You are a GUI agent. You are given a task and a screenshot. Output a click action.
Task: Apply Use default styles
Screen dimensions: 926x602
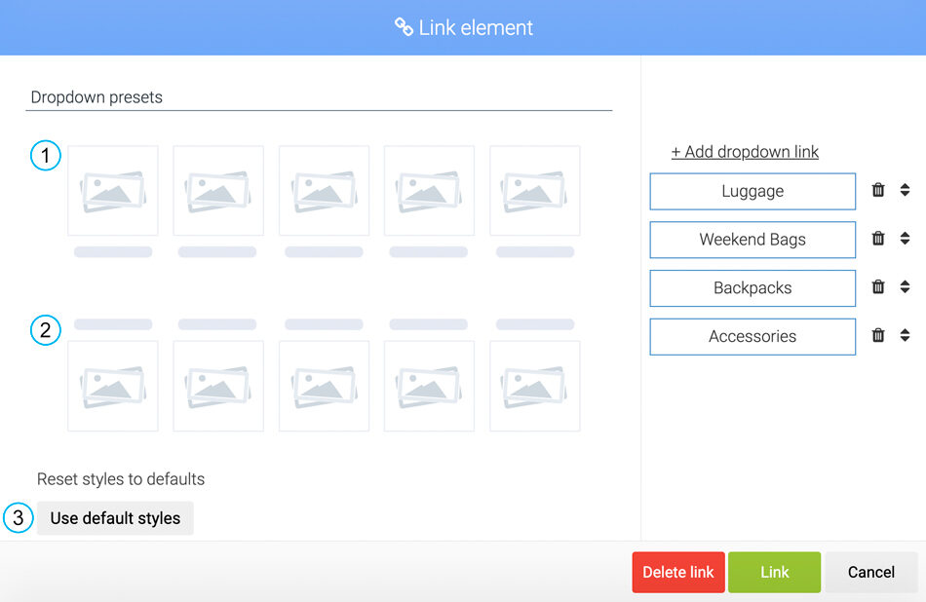click(x=114, y=518)
